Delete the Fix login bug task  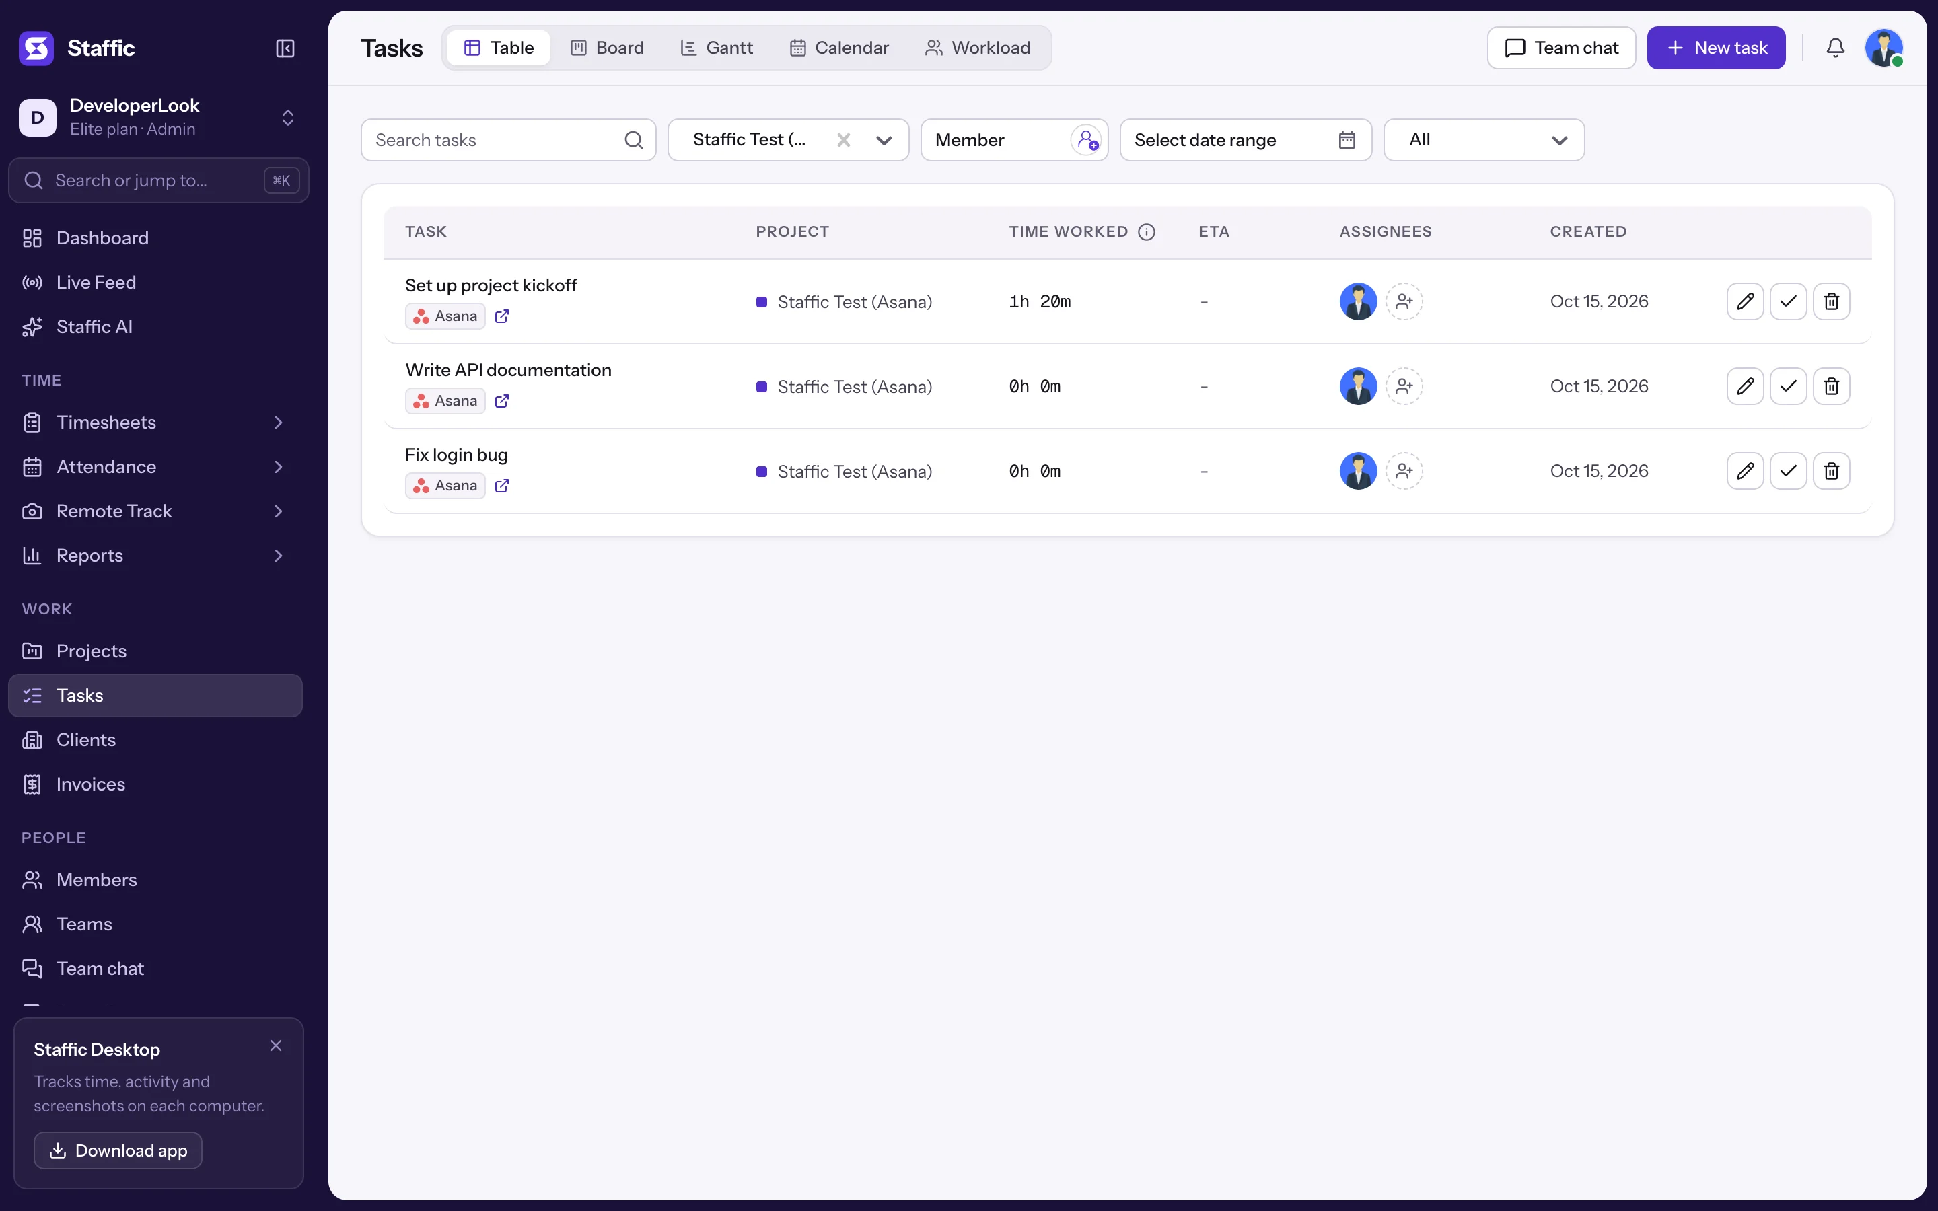[x=1832, y=471]
